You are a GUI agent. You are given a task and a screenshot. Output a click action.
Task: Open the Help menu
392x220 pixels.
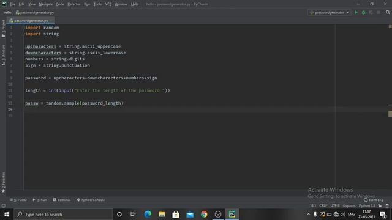tap(135, 4)
